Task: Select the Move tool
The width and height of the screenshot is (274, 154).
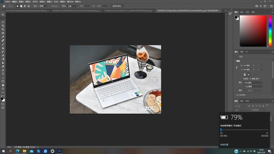Action: tap(3, 15)
